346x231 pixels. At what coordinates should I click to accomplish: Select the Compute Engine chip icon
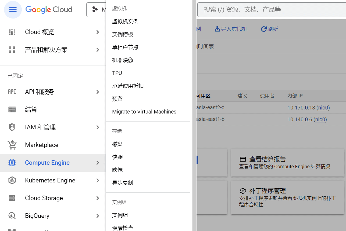point(12,163)
